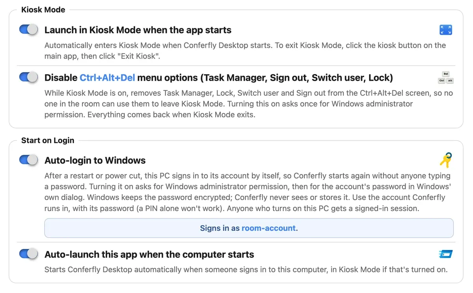The height and width of the screenshot is (293, 473).
Task: Click the 'Auto-login to Windows' title
Action: 95,160
